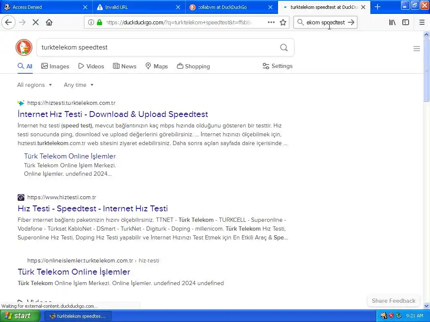Click the magnifier icon in the Firefox search box

pos(301,23)
